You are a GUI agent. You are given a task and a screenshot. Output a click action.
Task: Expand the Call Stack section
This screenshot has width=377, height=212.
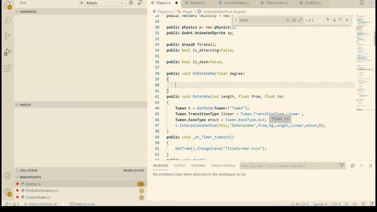(x=17, y=170)
